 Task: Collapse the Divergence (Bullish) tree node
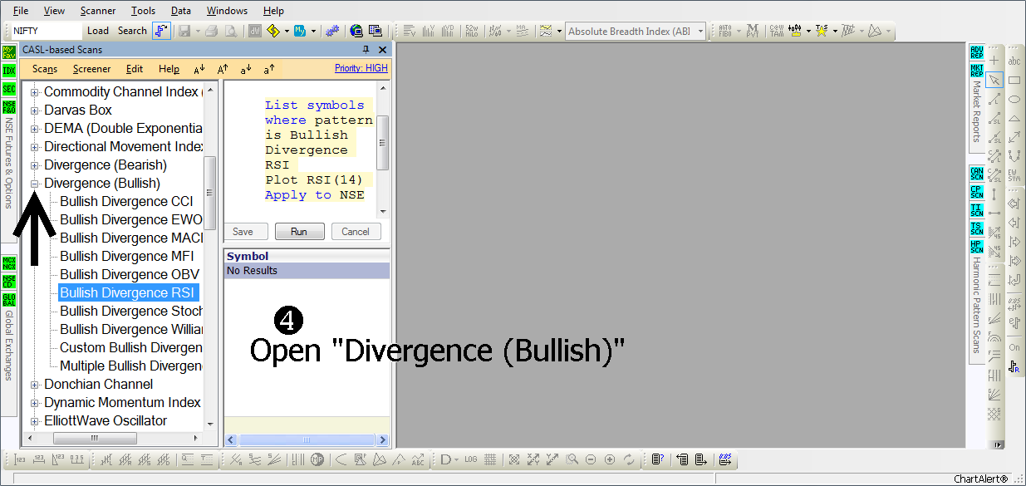(35, 184)
